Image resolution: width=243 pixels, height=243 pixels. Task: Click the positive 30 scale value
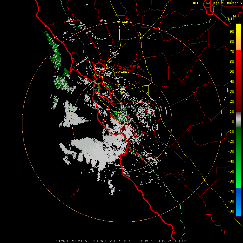click(x=232, y=92)
